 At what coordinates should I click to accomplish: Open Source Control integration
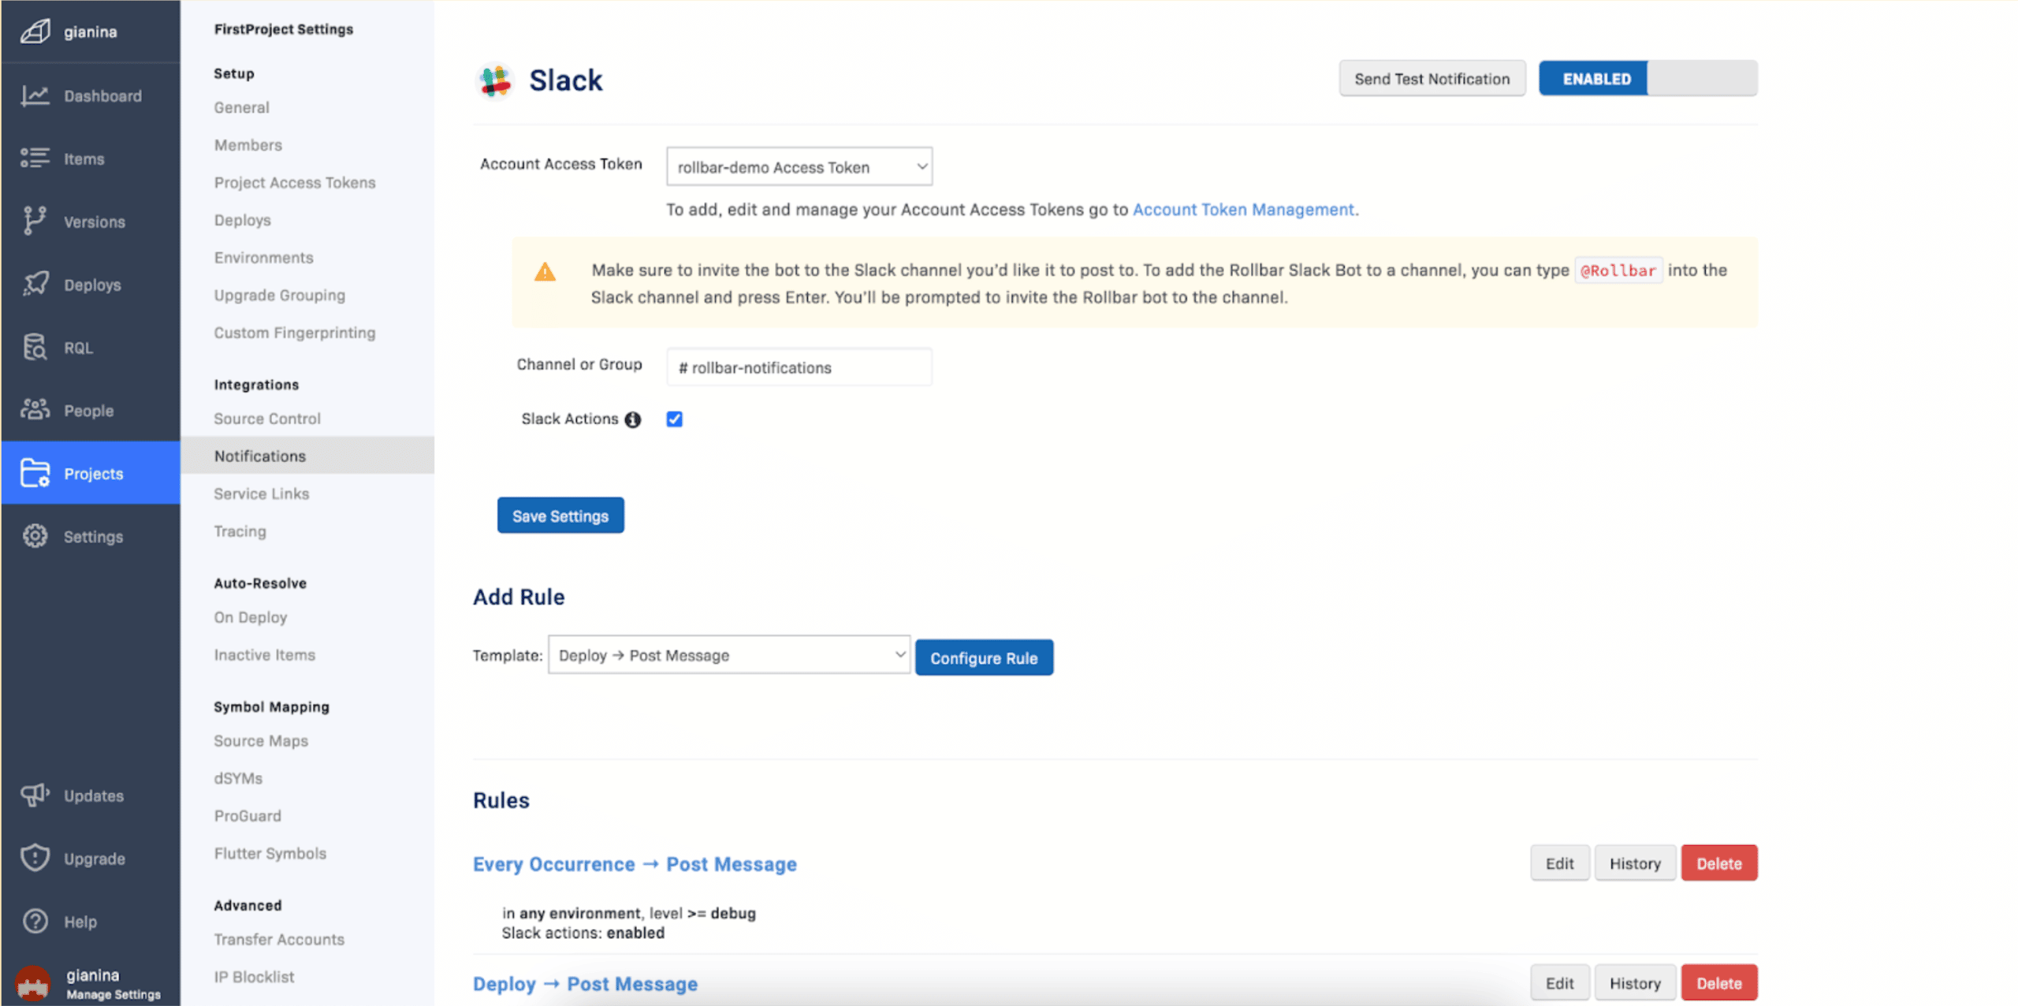click(267, 419)
